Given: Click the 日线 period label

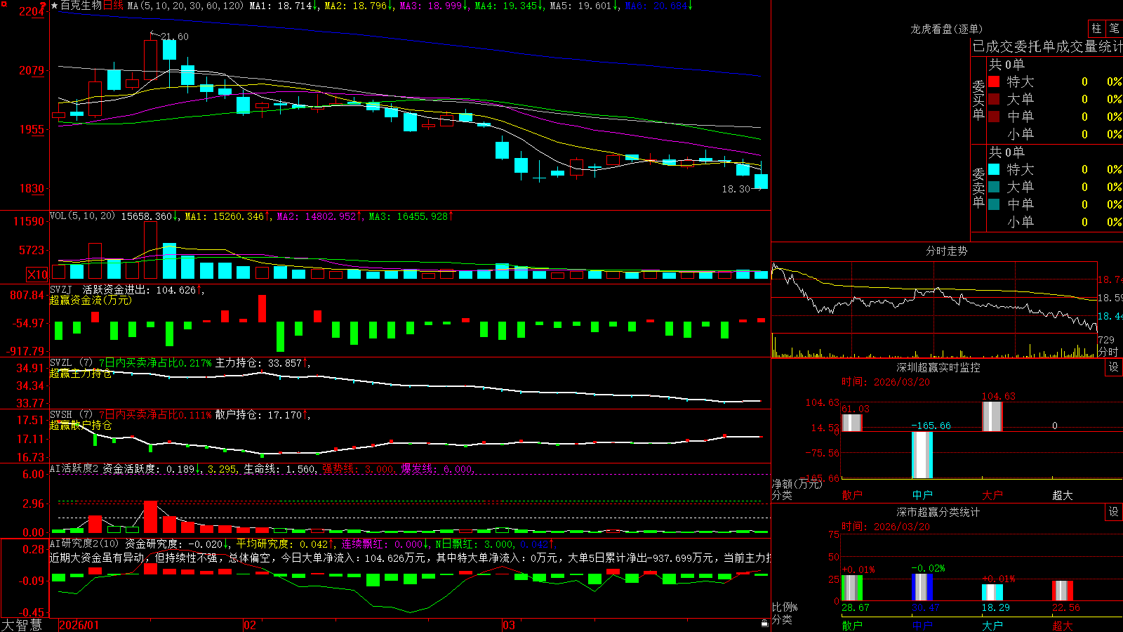Looking at the screenshot, I should click(113, 6).
